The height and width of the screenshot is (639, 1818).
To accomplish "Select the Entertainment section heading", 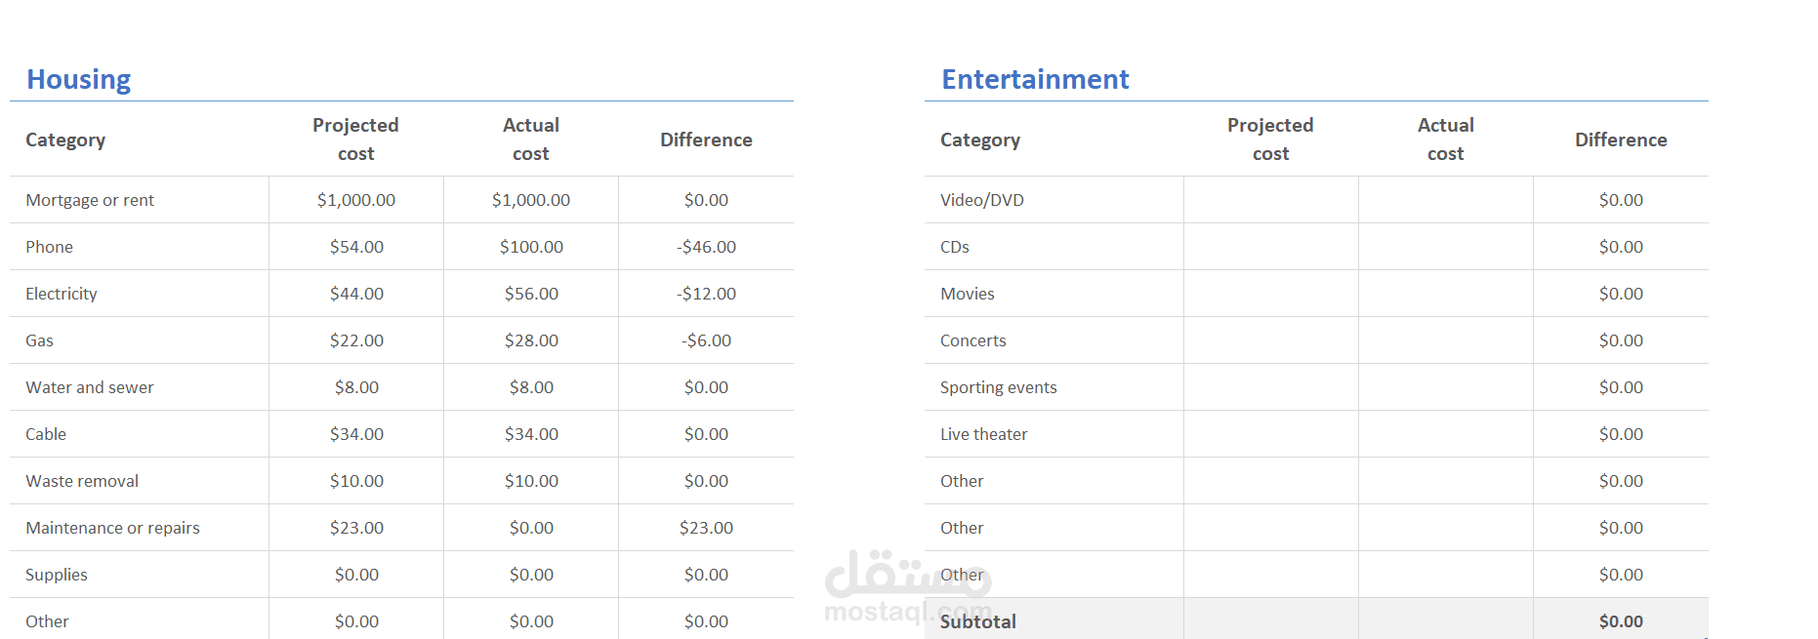I will (1035, 79).
